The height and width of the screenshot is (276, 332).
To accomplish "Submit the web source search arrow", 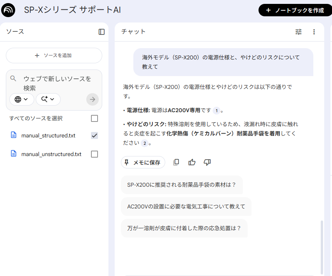I will [93, 99].
